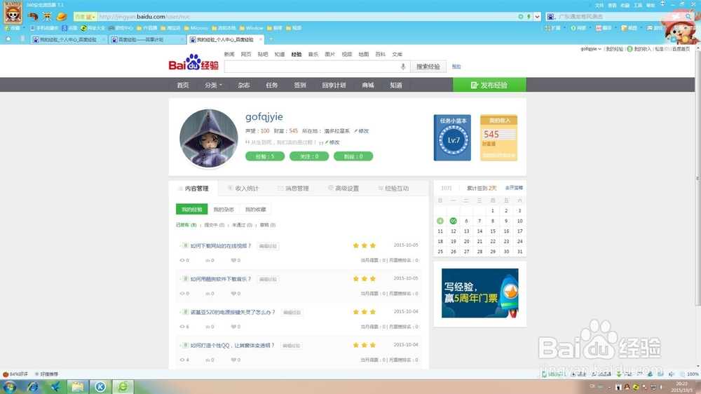
Task: Open the article 如何下载网站的在线视频？
Action: pyautogui.click(x=221, y=246)
